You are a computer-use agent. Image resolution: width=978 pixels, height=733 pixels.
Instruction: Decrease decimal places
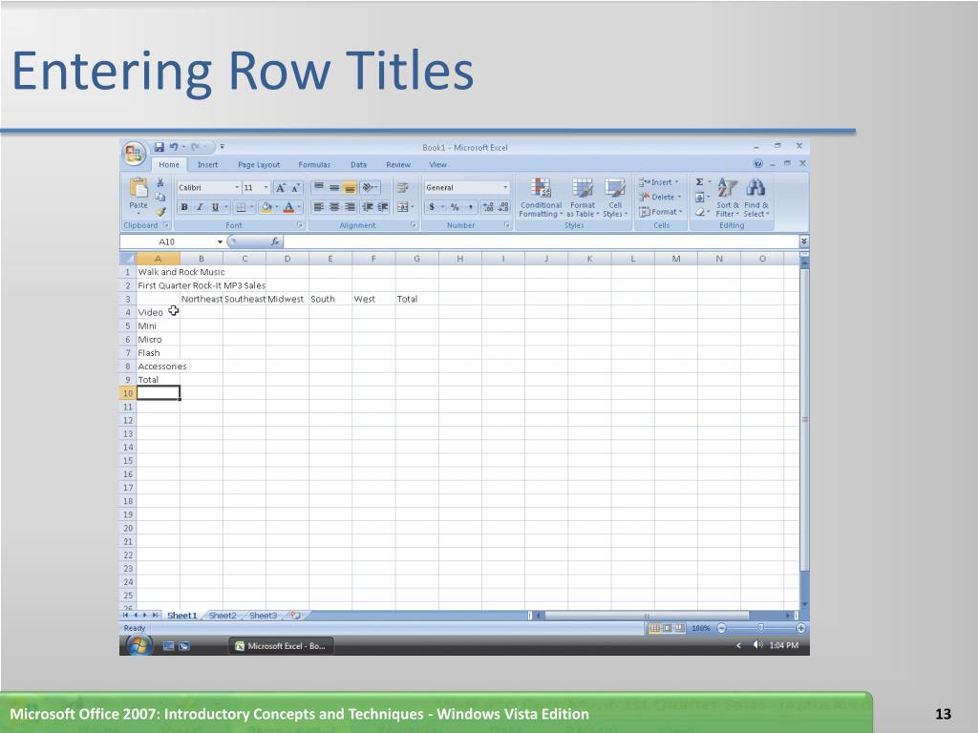[504, 207]
